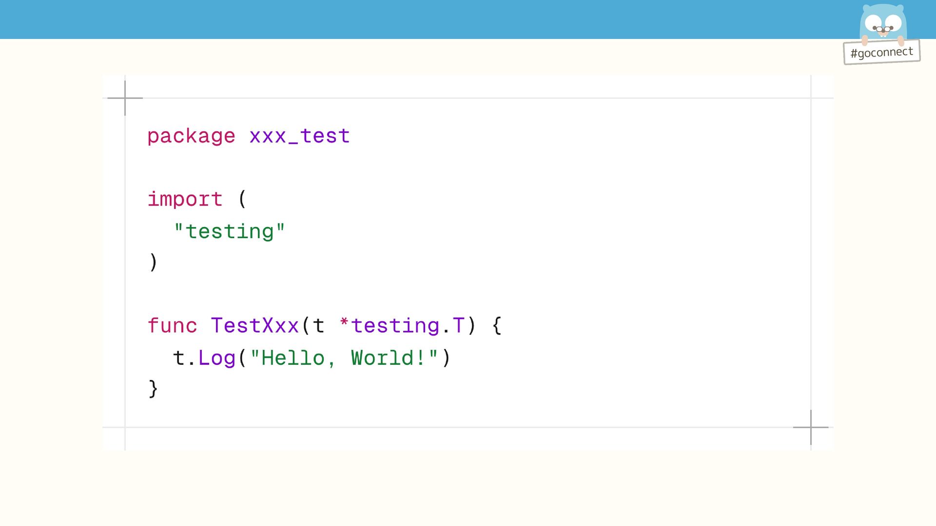
Task: Click the capital T type name
Action: coord(458,326)
